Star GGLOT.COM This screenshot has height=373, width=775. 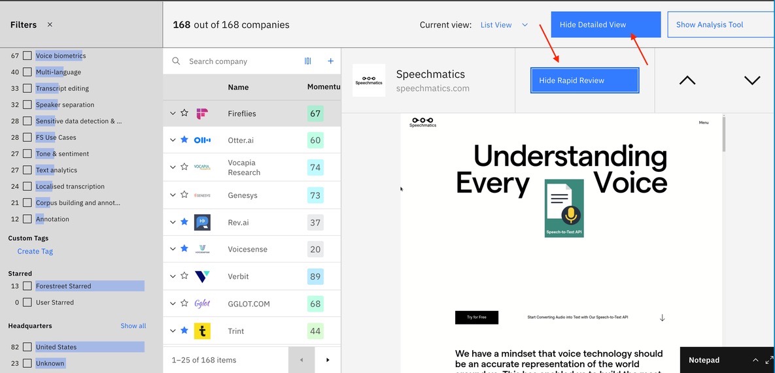click(x=184, y=303)
